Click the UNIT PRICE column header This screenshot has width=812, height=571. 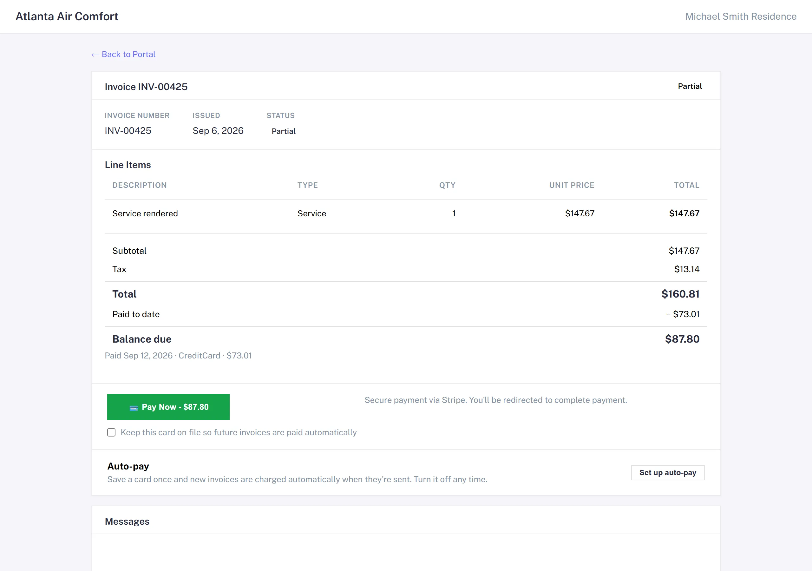pos(572,185)
